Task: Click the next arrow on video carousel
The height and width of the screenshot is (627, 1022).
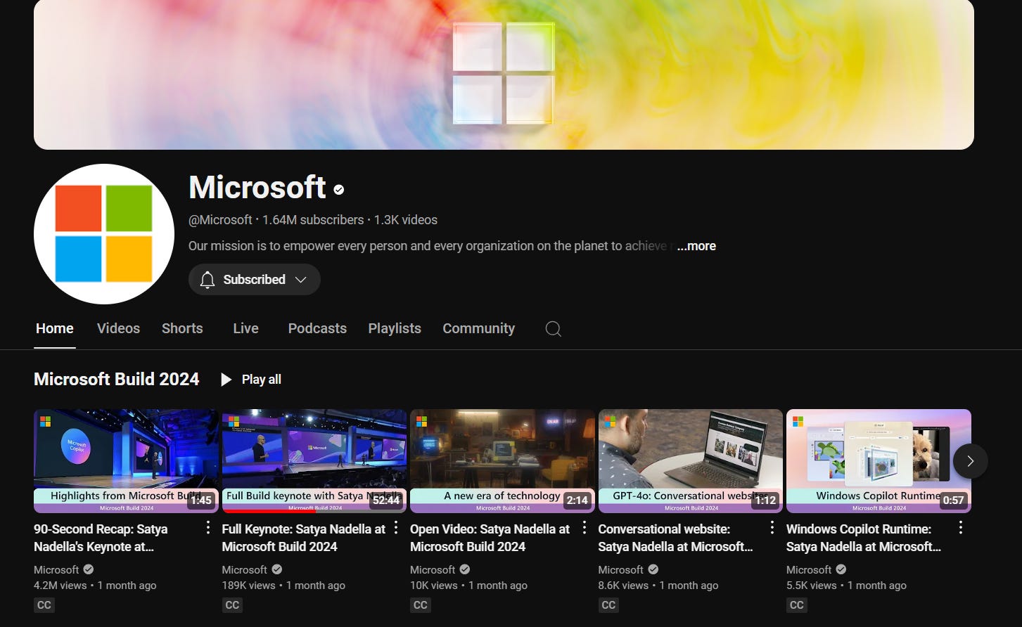Action: [971, 461]
